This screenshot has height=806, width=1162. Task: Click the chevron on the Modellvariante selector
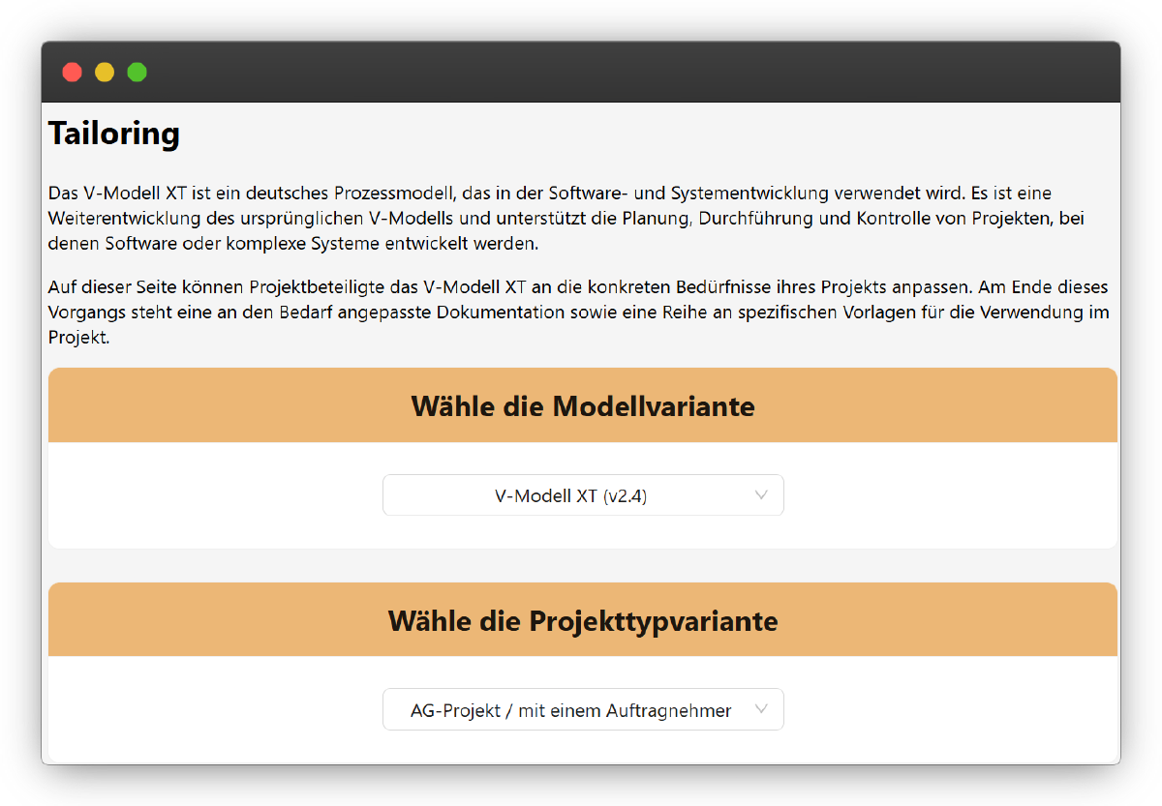[x=762, y=494]
